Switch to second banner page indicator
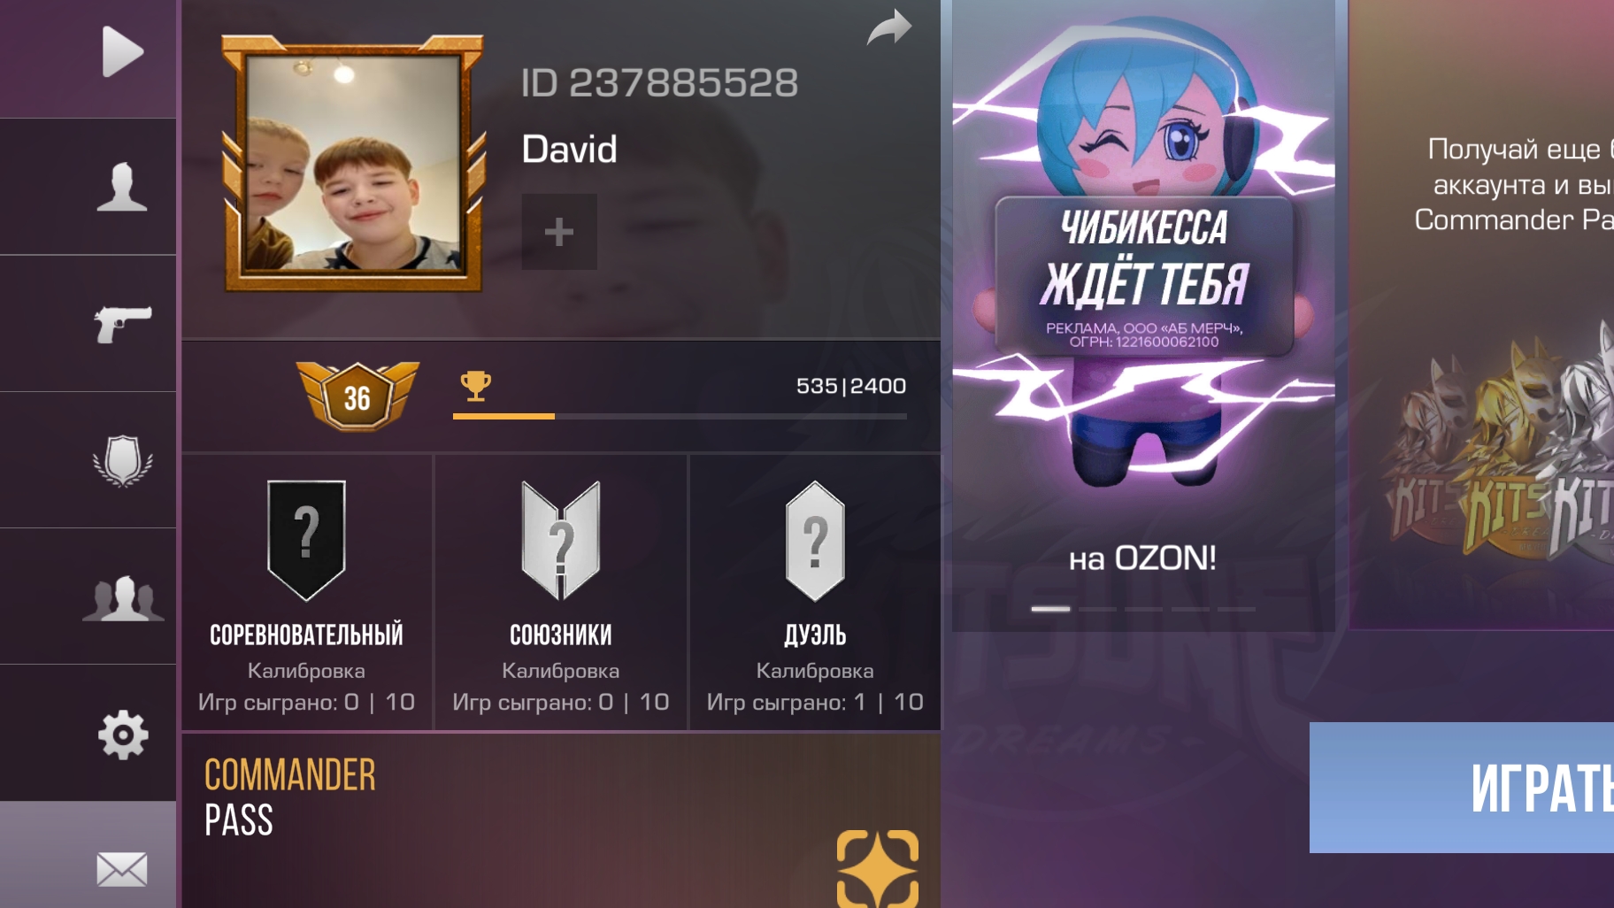This screenshot has height=908, width=1614. click(x=1097, y=609)
